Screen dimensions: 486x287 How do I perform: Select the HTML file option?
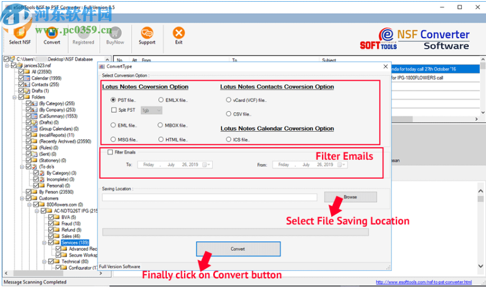pyautogui.click(x=161, y=139)
